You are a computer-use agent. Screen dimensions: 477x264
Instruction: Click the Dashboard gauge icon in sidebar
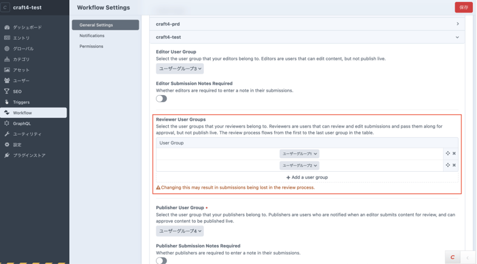pos(7,27)
